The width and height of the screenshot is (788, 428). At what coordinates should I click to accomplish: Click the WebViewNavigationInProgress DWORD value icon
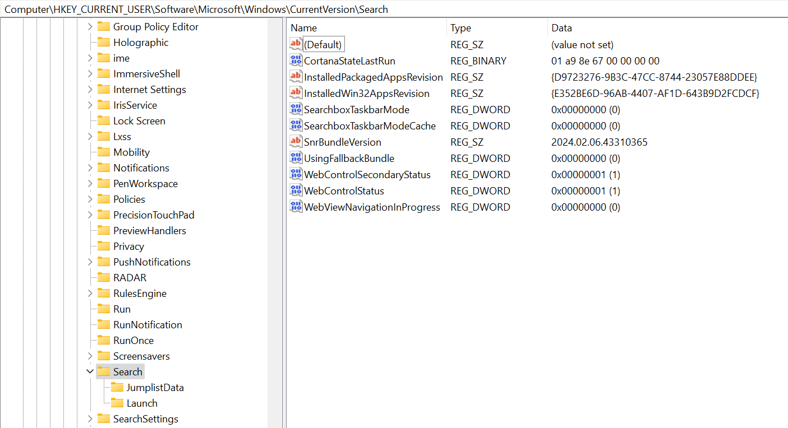tap(296, 207)
